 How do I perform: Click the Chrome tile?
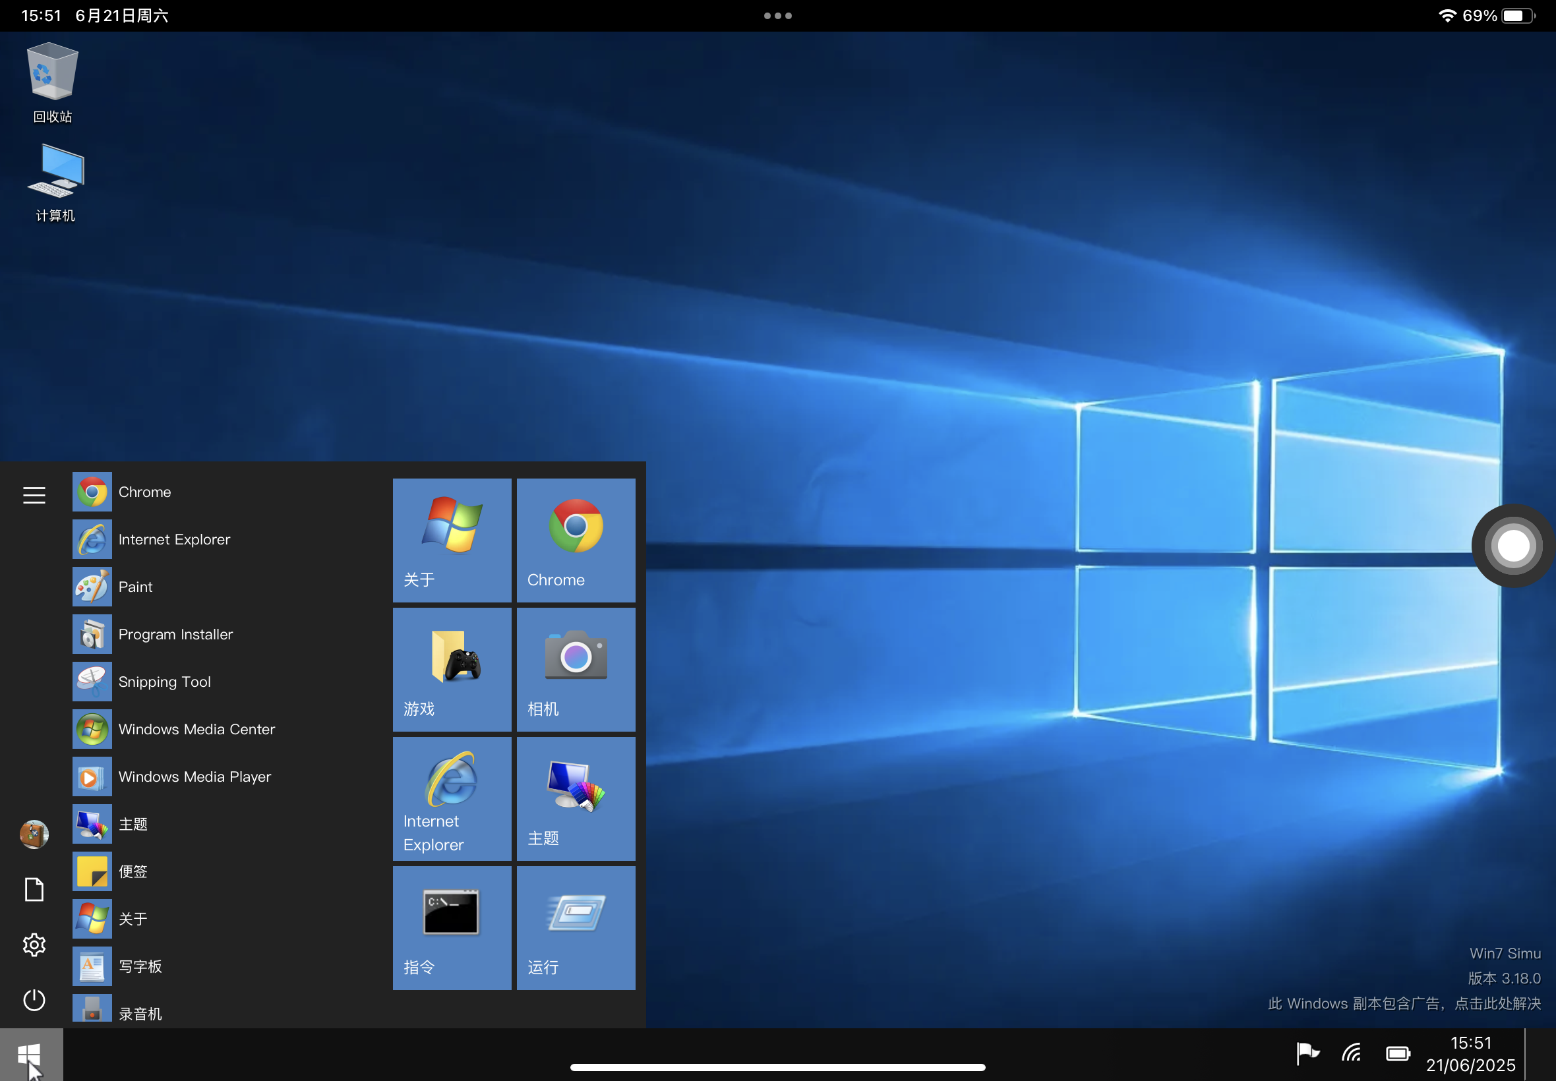pyautogui.click(x=576, y=540)
